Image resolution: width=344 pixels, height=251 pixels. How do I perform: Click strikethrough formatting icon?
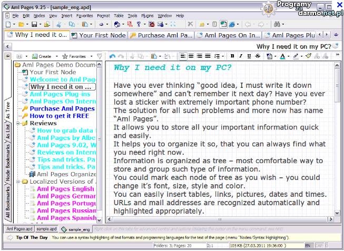coord(258,56)
